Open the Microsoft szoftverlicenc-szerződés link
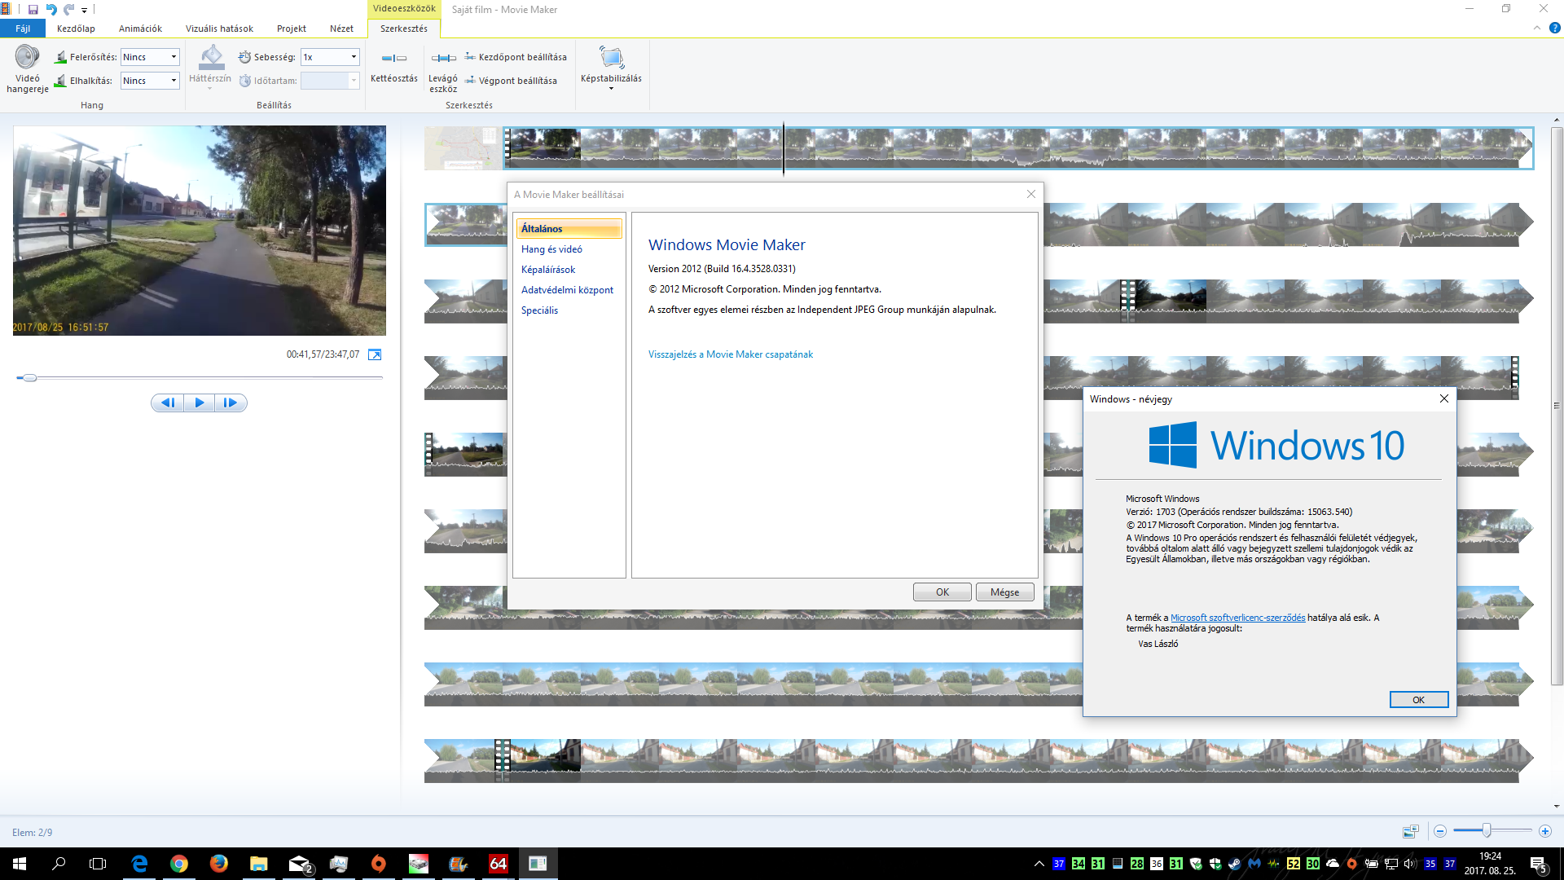 1237,618
